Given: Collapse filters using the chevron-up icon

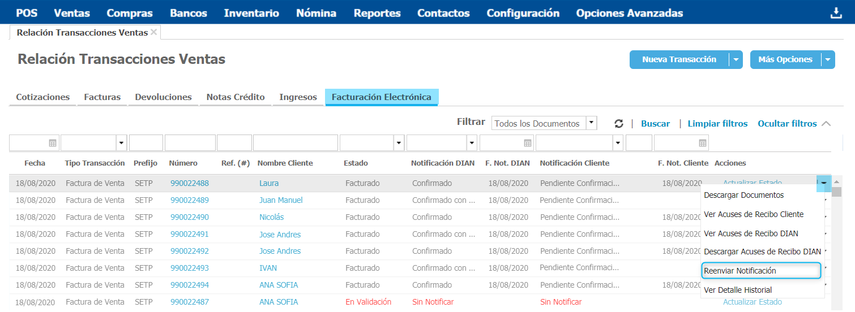Looking at the screenshot, I should point(826,124).
